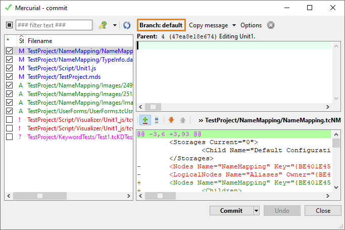Screen dimensions: 345x230
Task: Open the Options menu
Action: click(251, 25)
